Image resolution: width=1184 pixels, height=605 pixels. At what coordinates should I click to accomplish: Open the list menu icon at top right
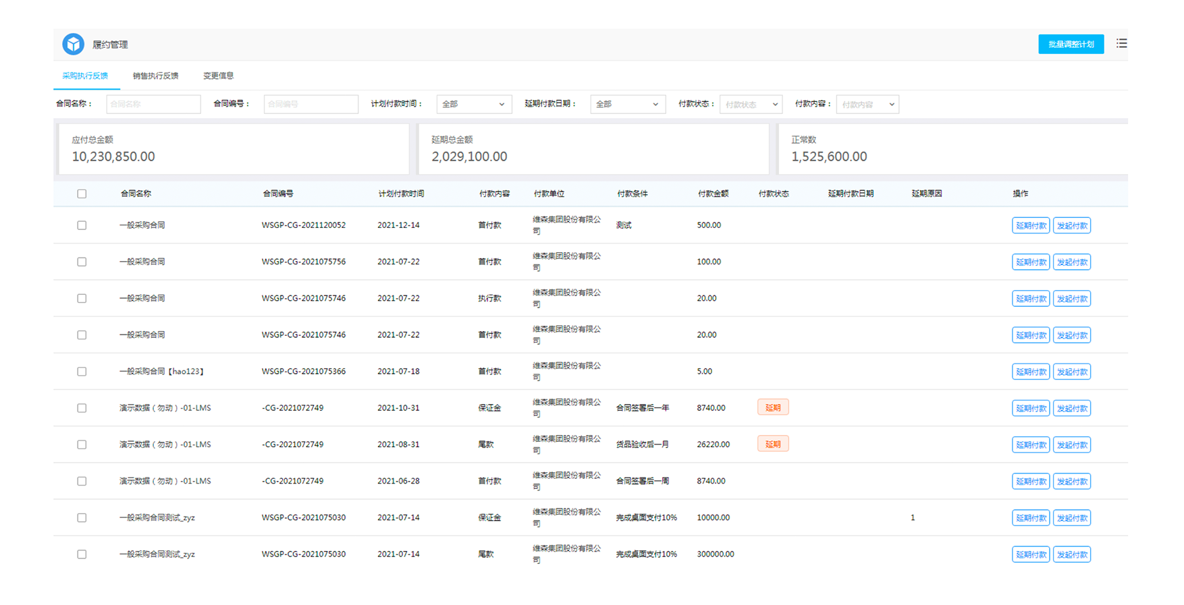coord(1121,43)
